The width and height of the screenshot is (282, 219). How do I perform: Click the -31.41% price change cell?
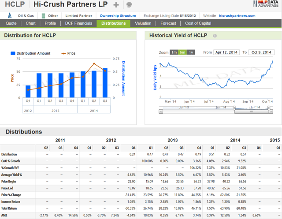[130, 195]
